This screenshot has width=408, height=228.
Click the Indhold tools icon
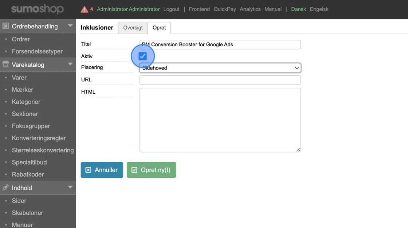(6, 188)
